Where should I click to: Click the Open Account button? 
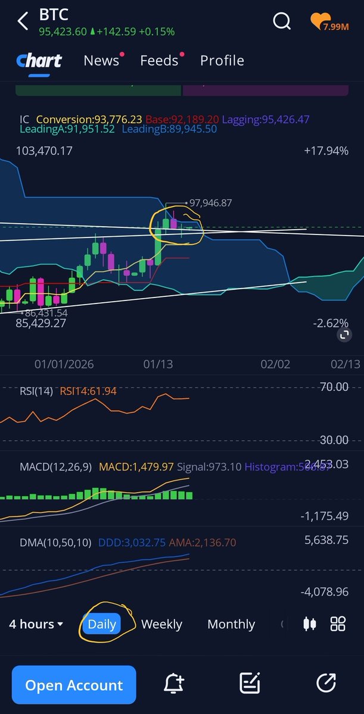[74, 685]
